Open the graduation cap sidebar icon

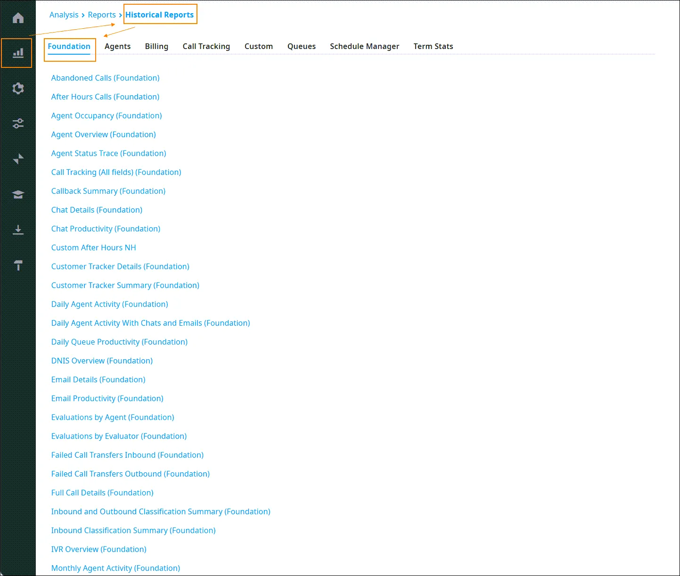point(18,194)
